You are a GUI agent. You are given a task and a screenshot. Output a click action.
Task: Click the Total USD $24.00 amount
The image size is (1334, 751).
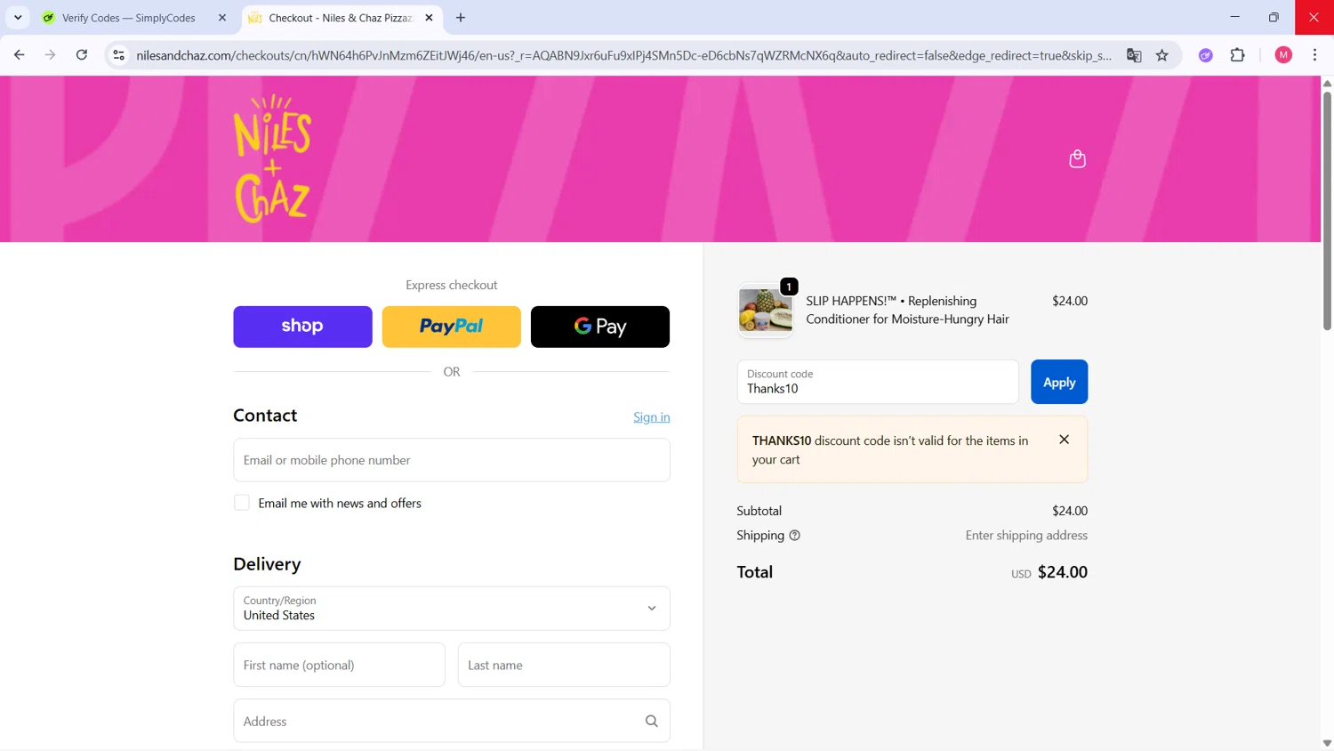click(1049, 572)
